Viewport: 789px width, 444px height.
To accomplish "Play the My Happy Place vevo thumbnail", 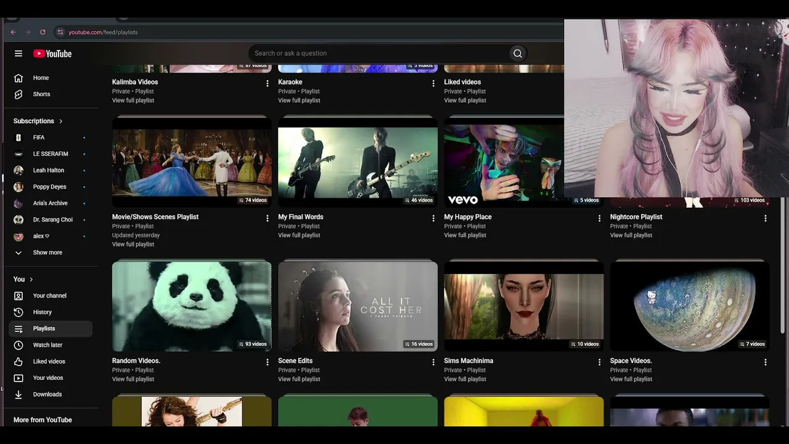I will pyautogui.click(x=504, y=162).
